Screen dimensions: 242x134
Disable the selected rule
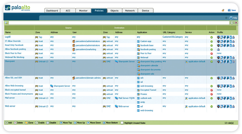coord(51,123)
